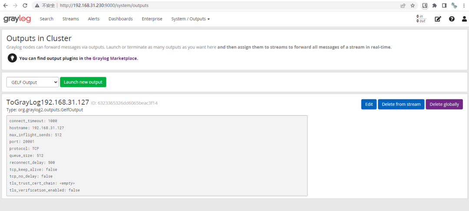Click the Type org.graylog2.outputs.GelfOutput text

[x=45, y=110]
